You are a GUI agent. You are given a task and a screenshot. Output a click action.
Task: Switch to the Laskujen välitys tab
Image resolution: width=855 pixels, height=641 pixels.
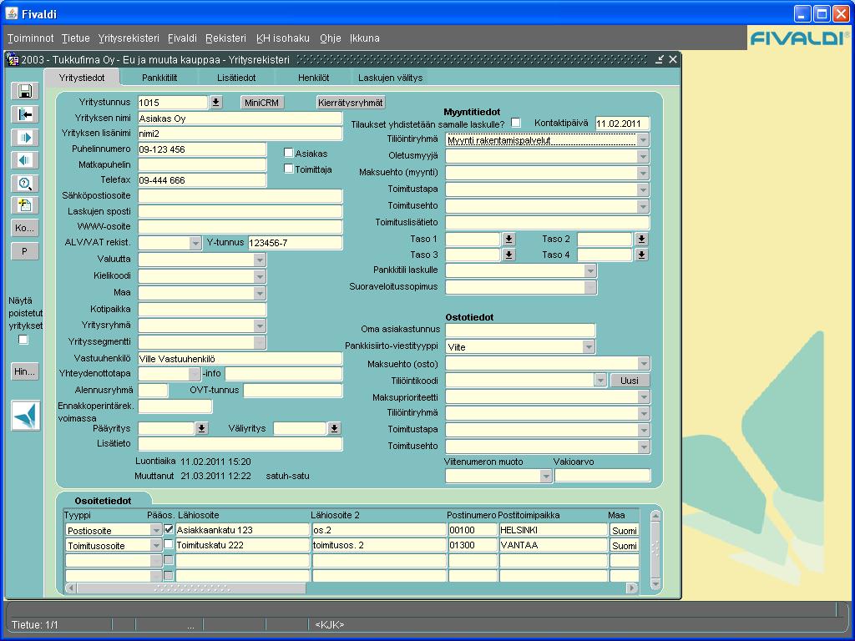[391, 78]
